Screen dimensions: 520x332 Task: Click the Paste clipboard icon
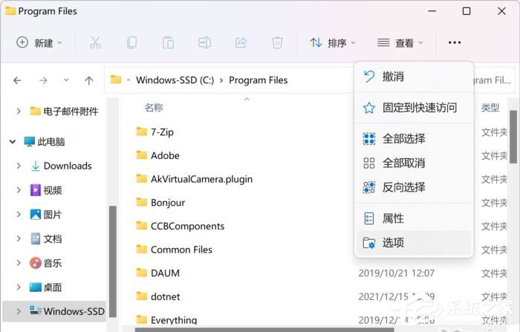[x=168, y=42]
